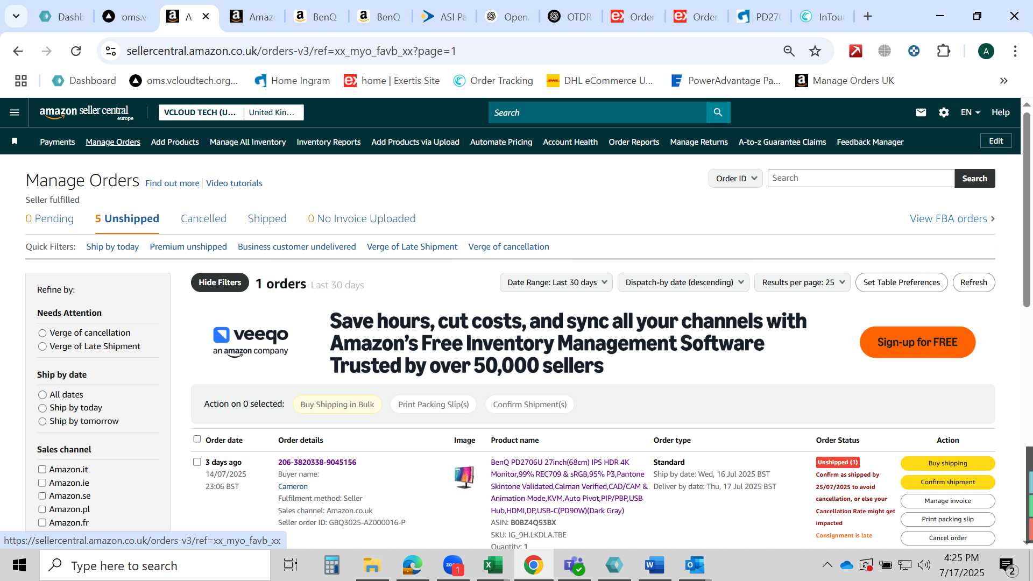Expand the Chrome tab search chevron
Viewport: 1033px width, 581px height.
[x=16, y=16]
